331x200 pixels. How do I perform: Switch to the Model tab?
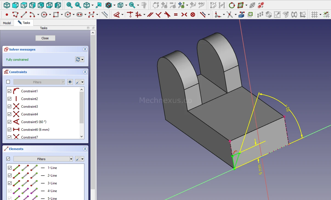point(7,23)
